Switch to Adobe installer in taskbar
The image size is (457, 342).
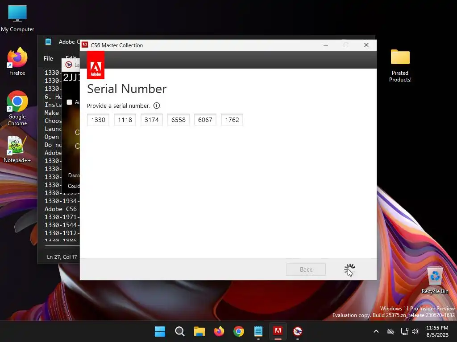pos(278,331)
